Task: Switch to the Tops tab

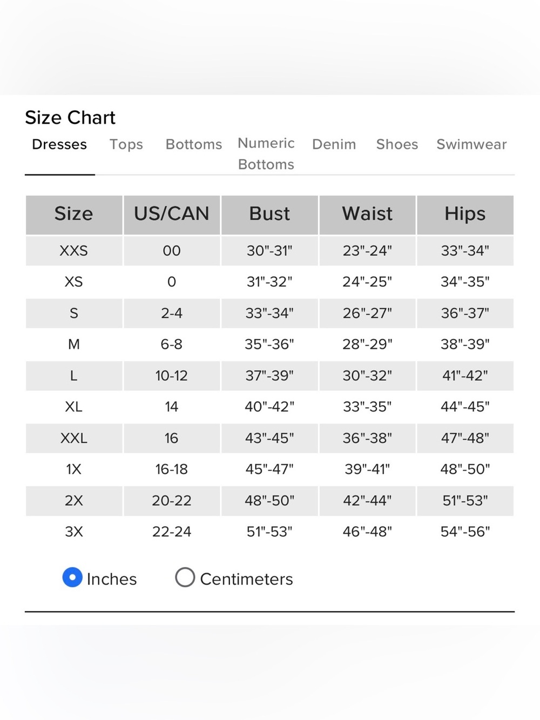Action: point(126,144)
